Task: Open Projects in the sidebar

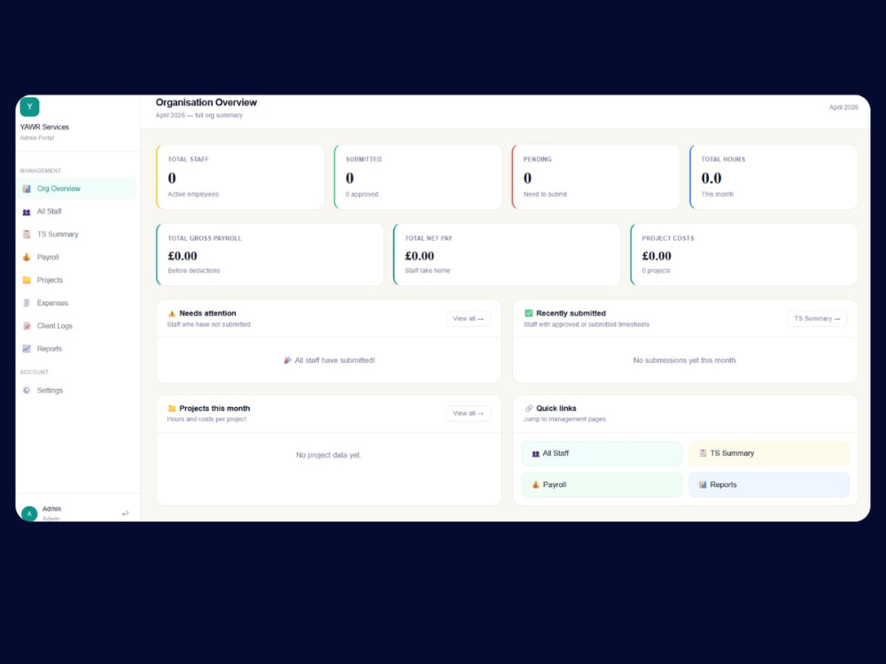Action: pyautogui.click(x=76, y=280)
